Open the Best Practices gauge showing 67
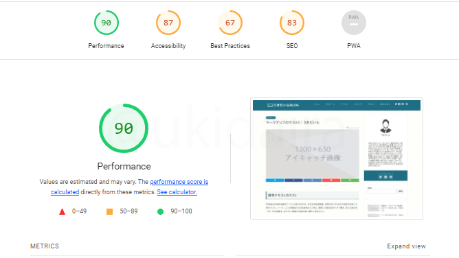 point(230,23)
